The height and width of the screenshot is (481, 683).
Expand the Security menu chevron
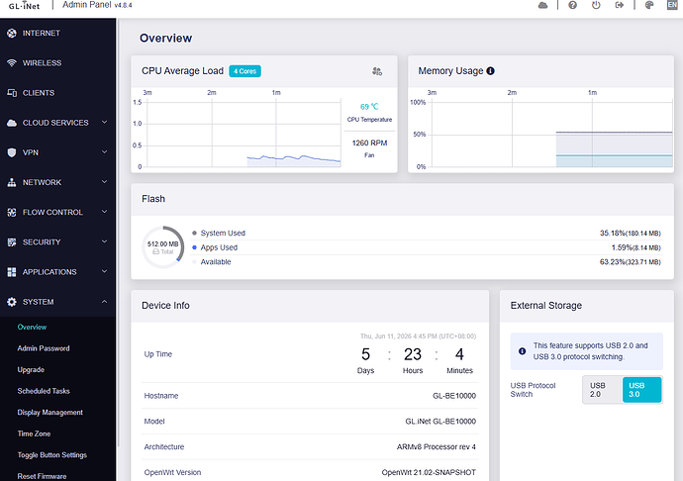click(x=105, y=241)
